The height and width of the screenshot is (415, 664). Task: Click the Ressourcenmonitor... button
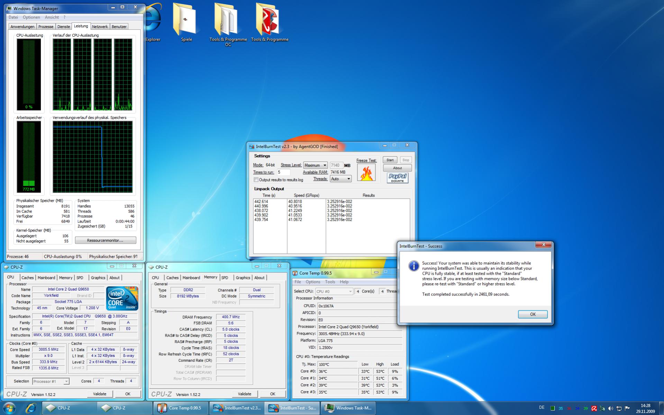[105, 240]
